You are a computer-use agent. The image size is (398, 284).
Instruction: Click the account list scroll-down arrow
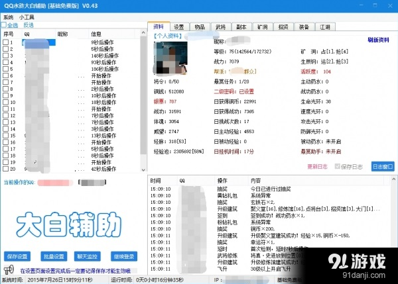click(143, 169)
